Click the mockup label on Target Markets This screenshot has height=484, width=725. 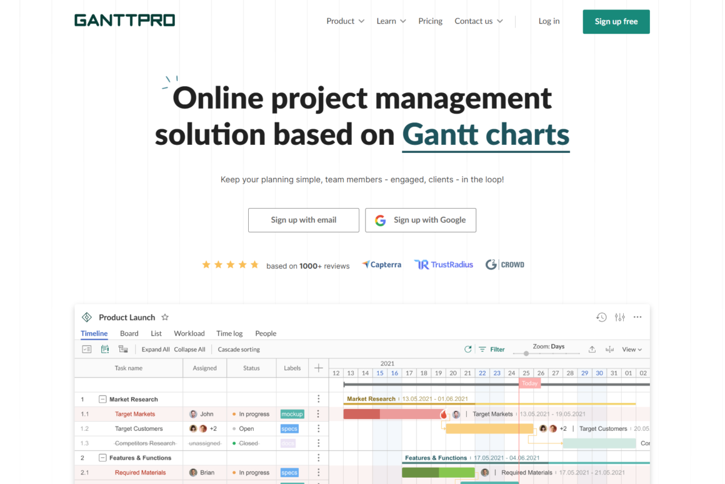click(292, 414)
